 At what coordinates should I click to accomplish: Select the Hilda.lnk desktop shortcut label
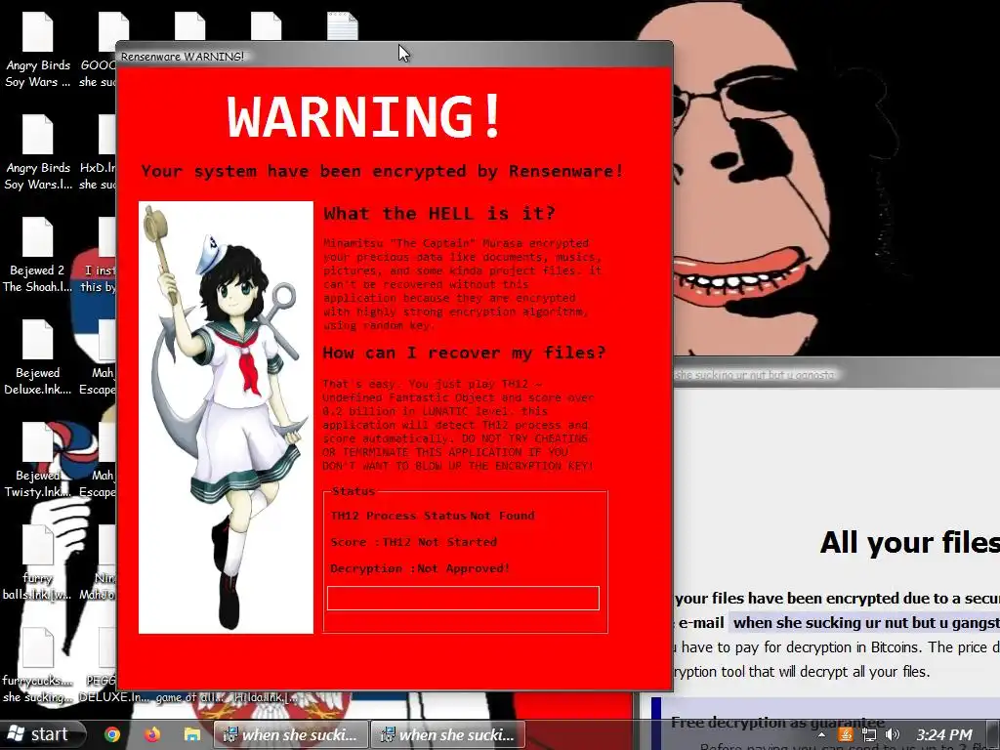(x=265, y=697)
